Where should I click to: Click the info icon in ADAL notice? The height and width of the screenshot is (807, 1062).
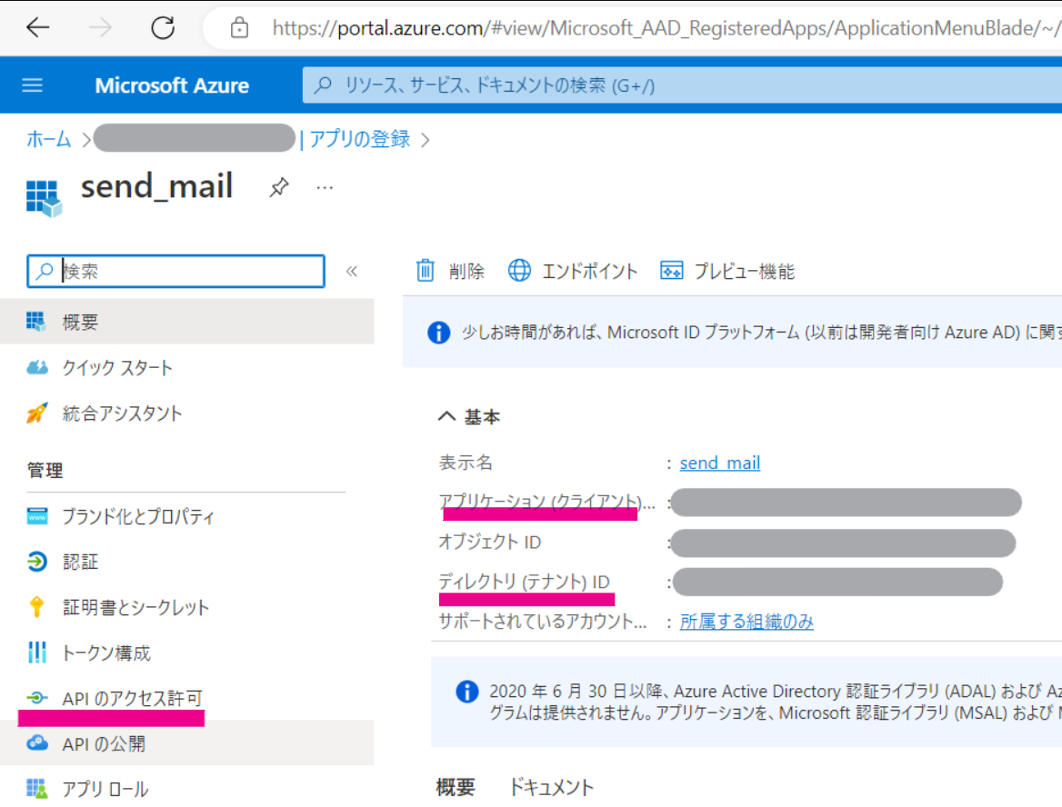467,692
